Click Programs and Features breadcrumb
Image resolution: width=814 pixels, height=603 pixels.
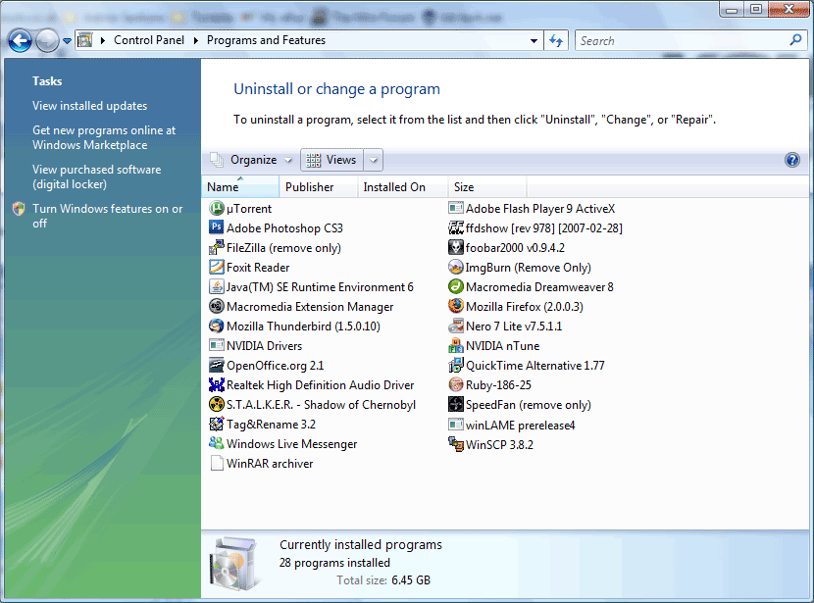pos(267,40)
